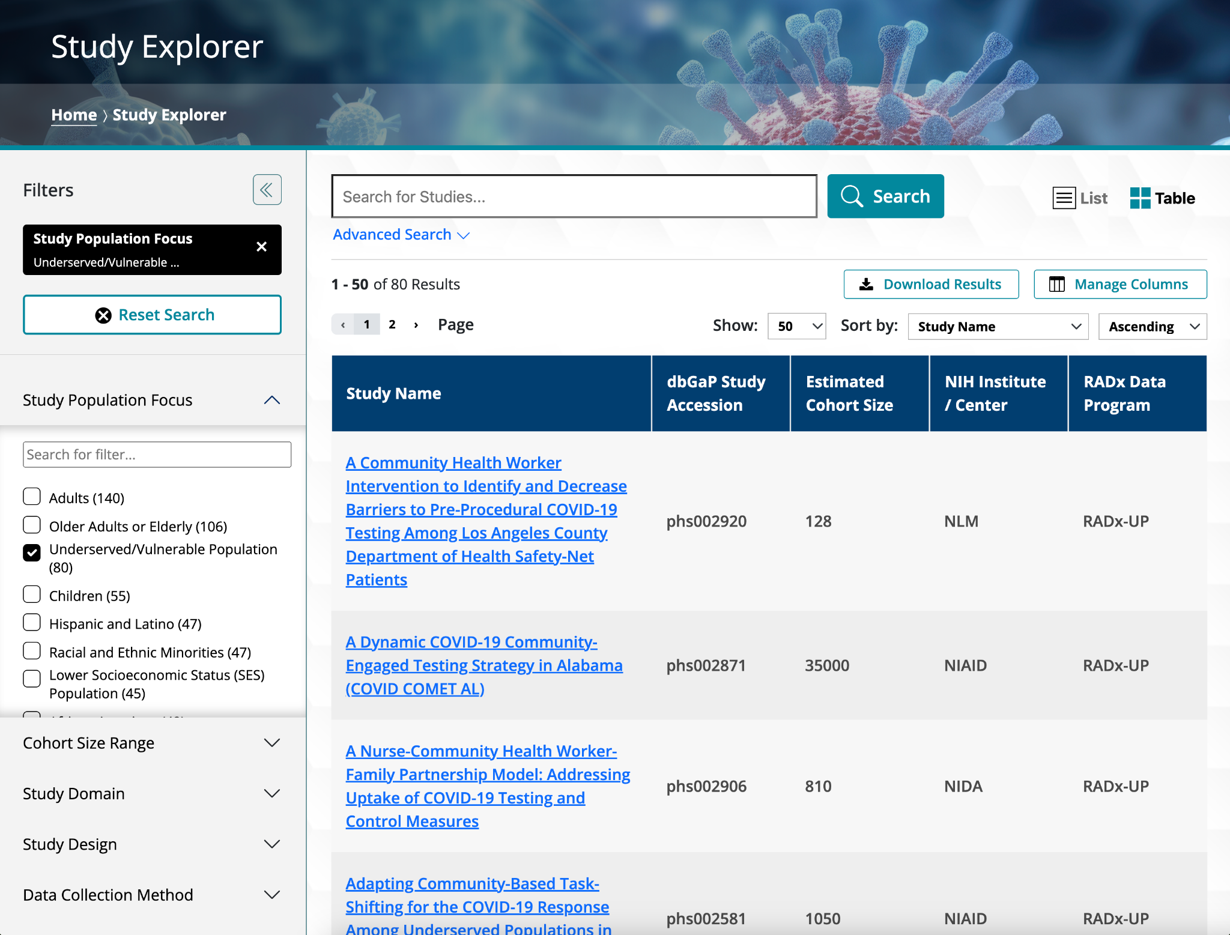This screenshot has height=935, width=1230.
Task: Open Manage Columns
Action: pos(1120,284)
